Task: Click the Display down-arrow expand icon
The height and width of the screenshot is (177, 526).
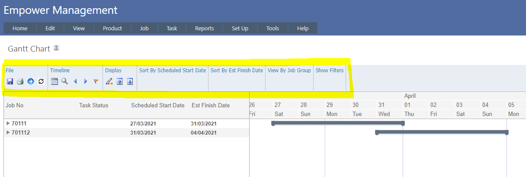Action: click(x=130, y=81)
